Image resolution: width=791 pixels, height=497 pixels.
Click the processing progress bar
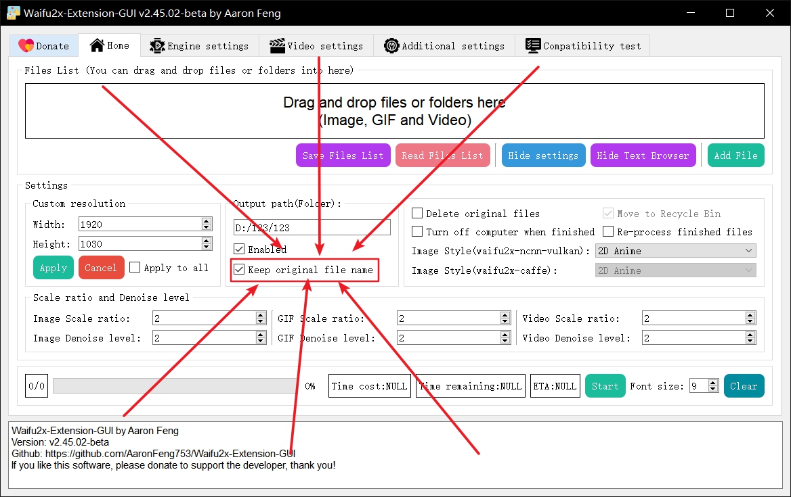pyautogui.click(x=175, y=385)
